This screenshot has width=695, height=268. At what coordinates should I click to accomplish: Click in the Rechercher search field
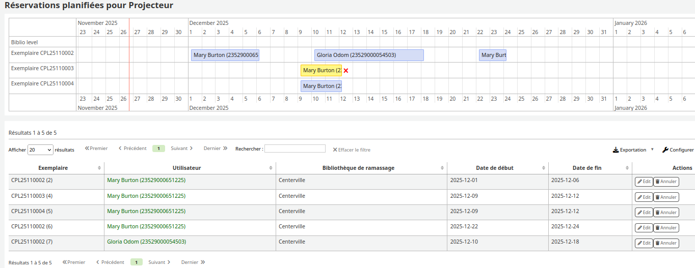tap(295, 148)
